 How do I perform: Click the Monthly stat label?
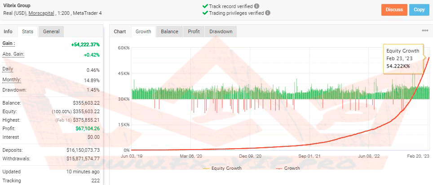12,79
